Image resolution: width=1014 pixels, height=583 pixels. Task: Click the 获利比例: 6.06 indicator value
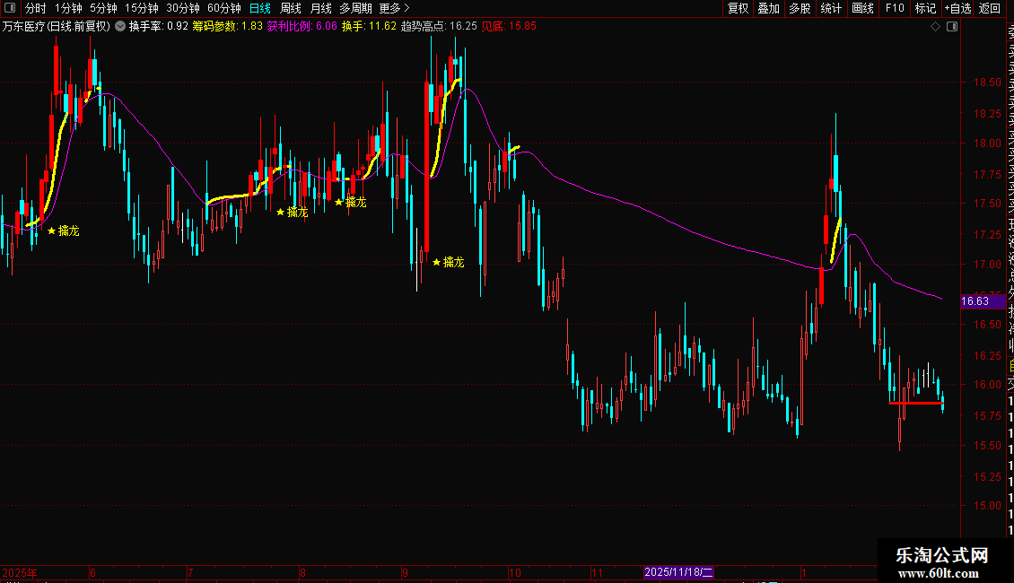(x=302, y=27)
